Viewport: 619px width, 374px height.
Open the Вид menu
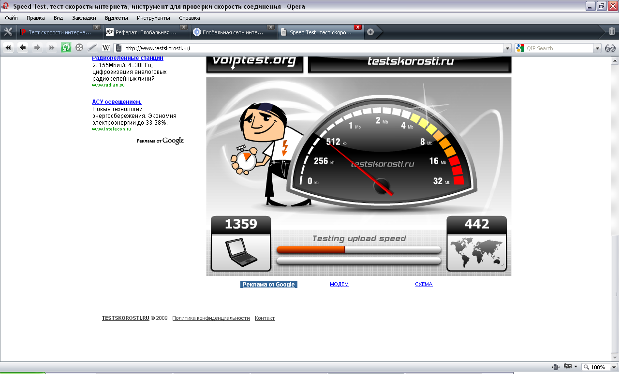tap(59, 18)
